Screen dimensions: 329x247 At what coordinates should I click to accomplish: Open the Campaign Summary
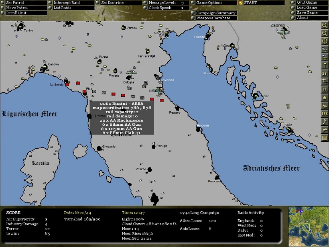(214, 13)
